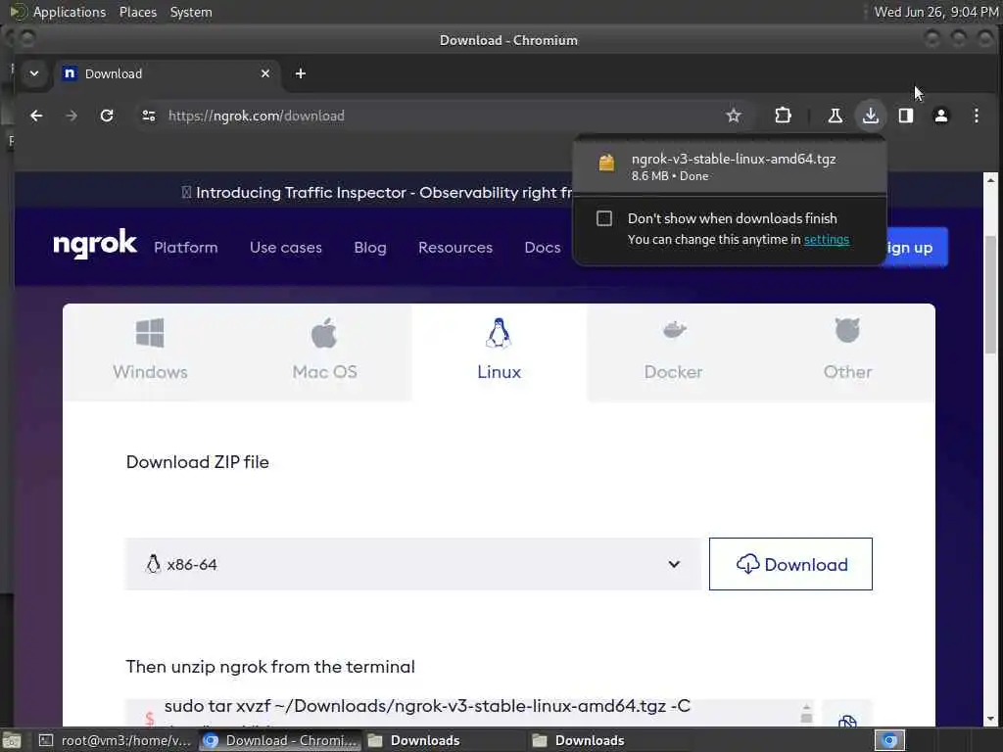Open Chrome Labs flask icon
1003x752 pixels.
point(835,116)
